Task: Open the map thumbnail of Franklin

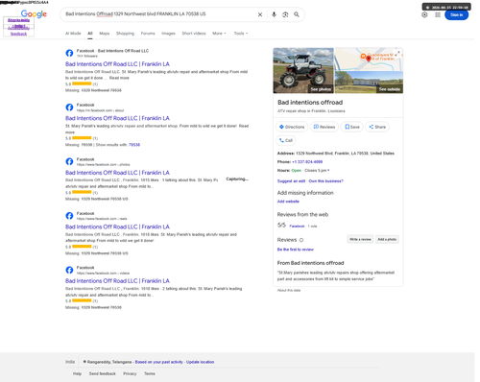Action: click(x=369, y=60)
